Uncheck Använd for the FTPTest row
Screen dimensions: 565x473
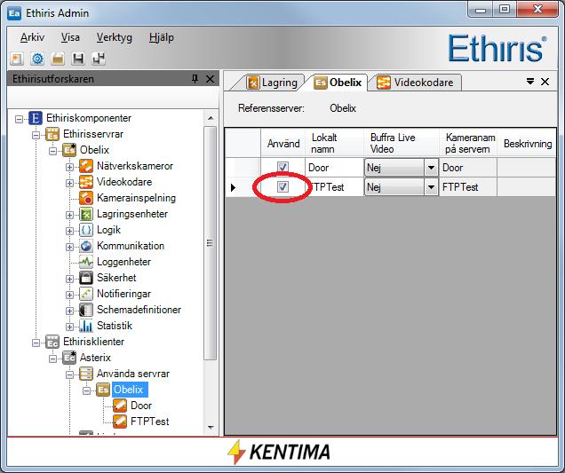282,186
